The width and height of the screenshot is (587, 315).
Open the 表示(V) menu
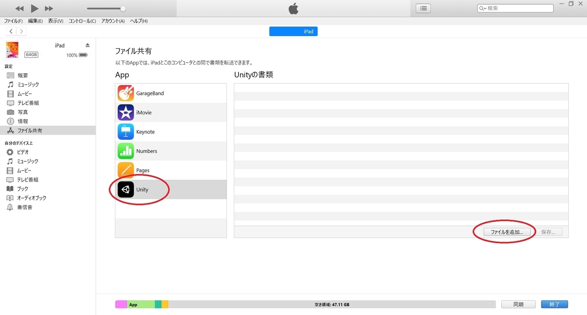pos(56,21)
